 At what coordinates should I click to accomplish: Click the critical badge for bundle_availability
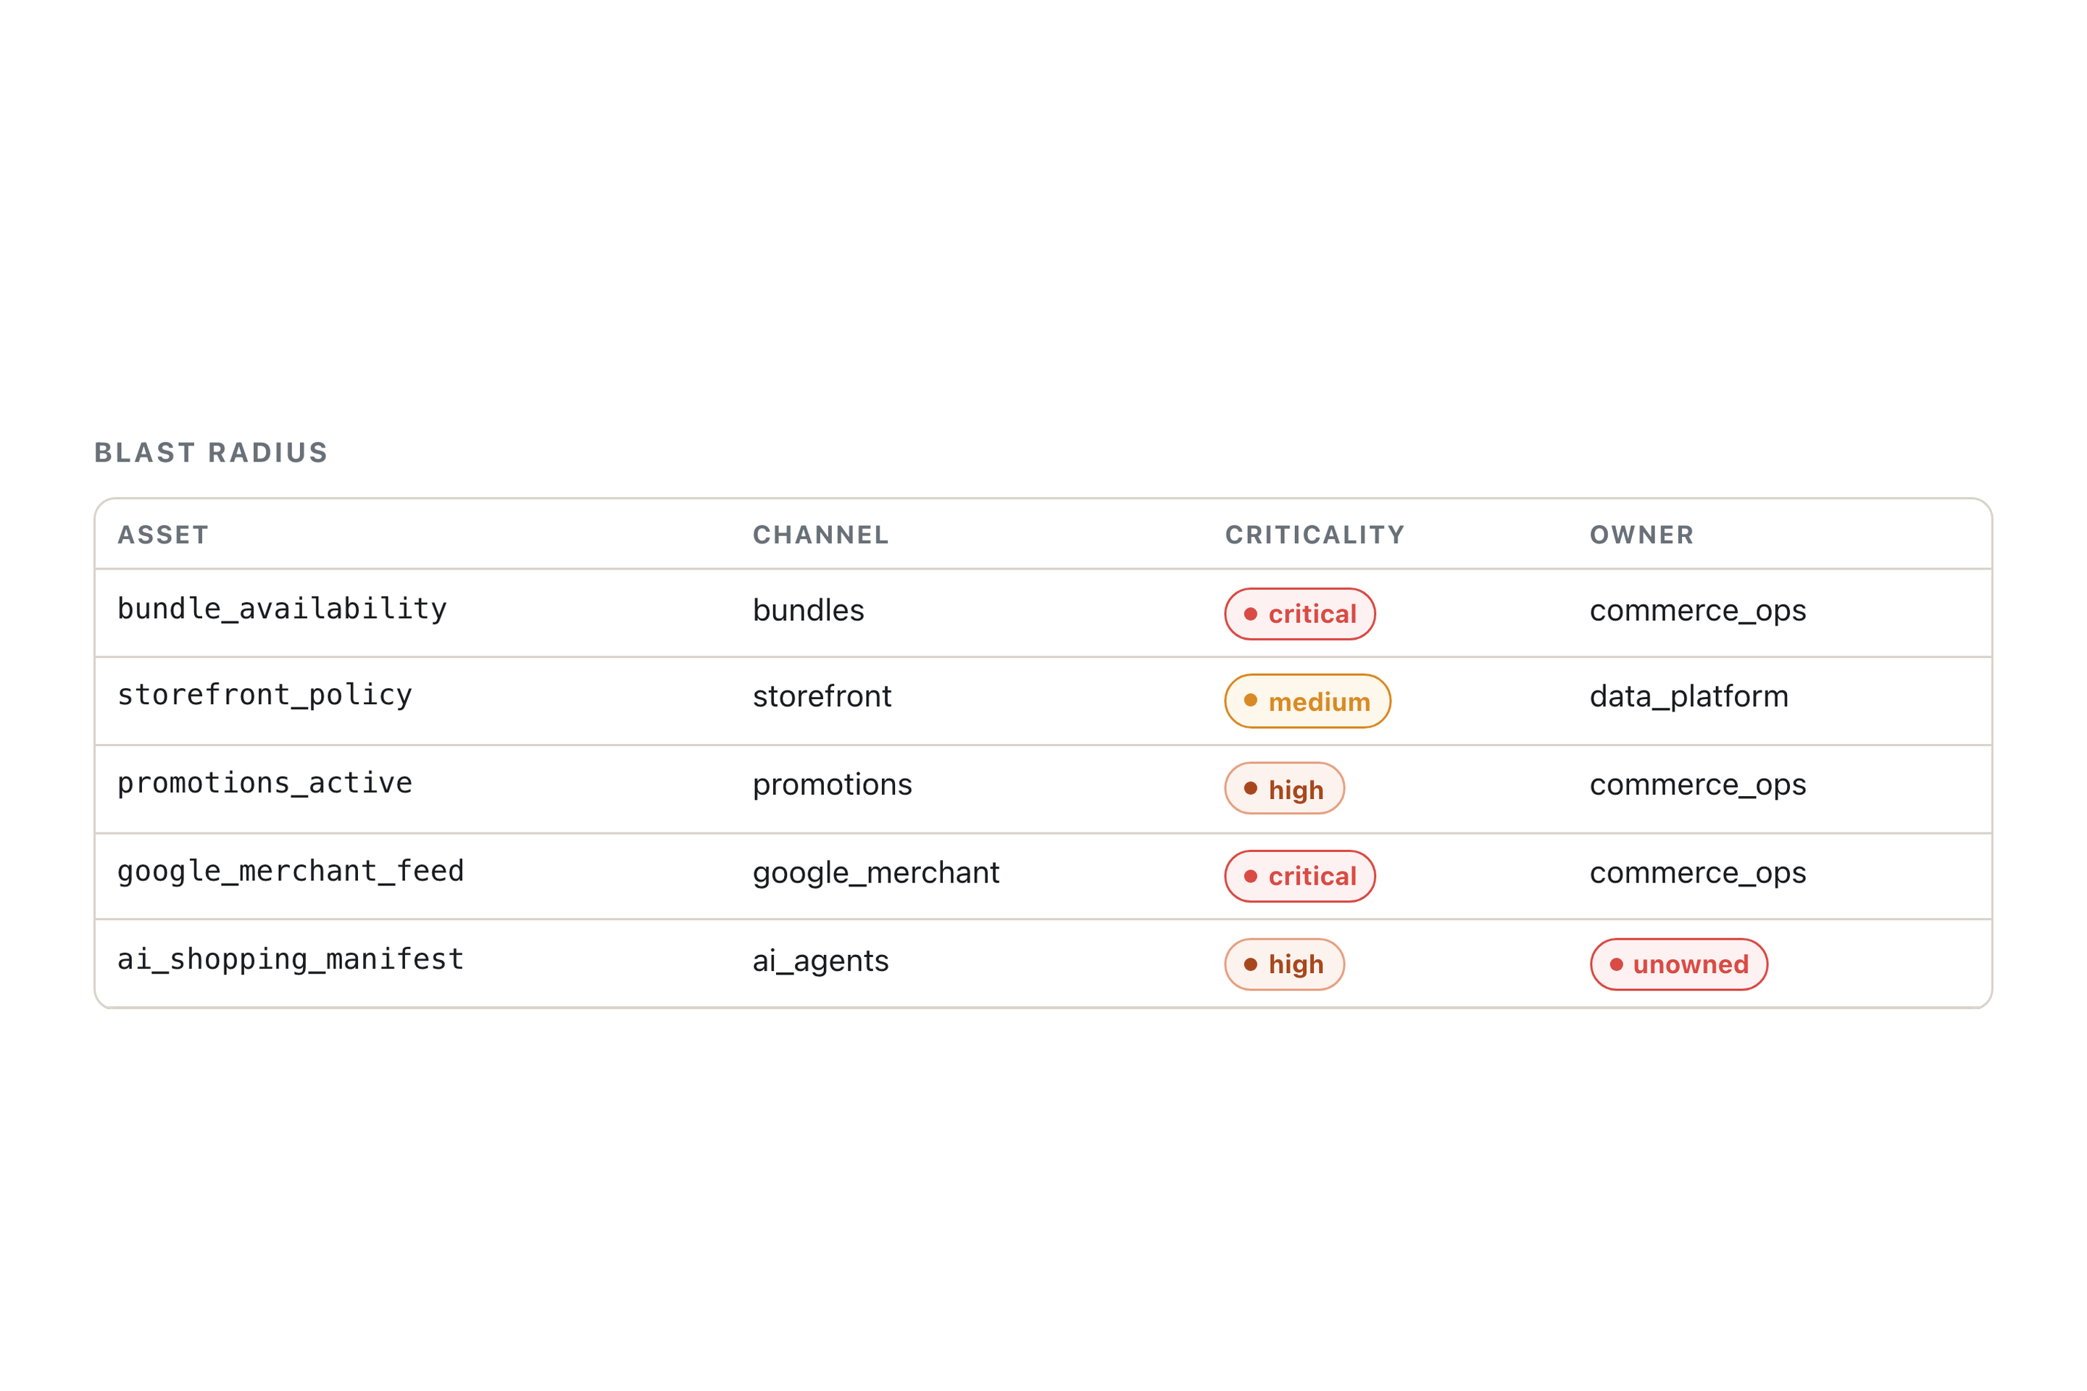tap(1300, 614)
